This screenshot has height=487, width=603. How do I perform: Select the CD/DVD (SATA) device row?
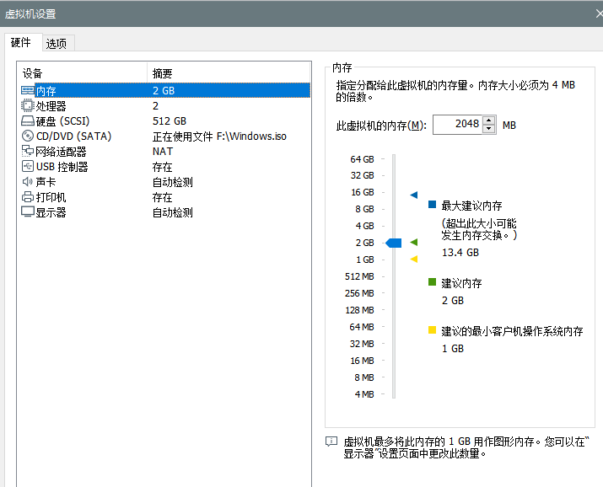[165, 136]
